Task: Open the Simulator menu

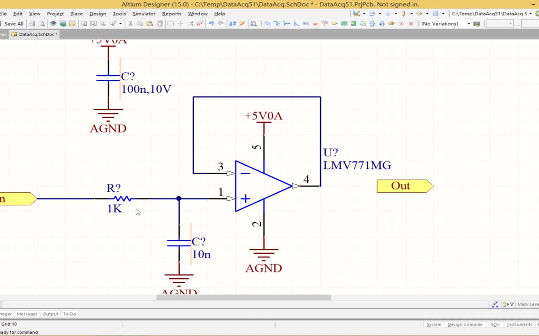Action: click(x=144, y=14)
